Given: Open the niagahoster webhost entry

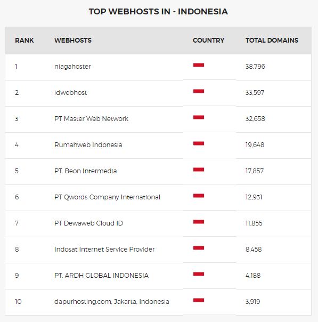Looking at the screenshot, I should pos(72,67).
